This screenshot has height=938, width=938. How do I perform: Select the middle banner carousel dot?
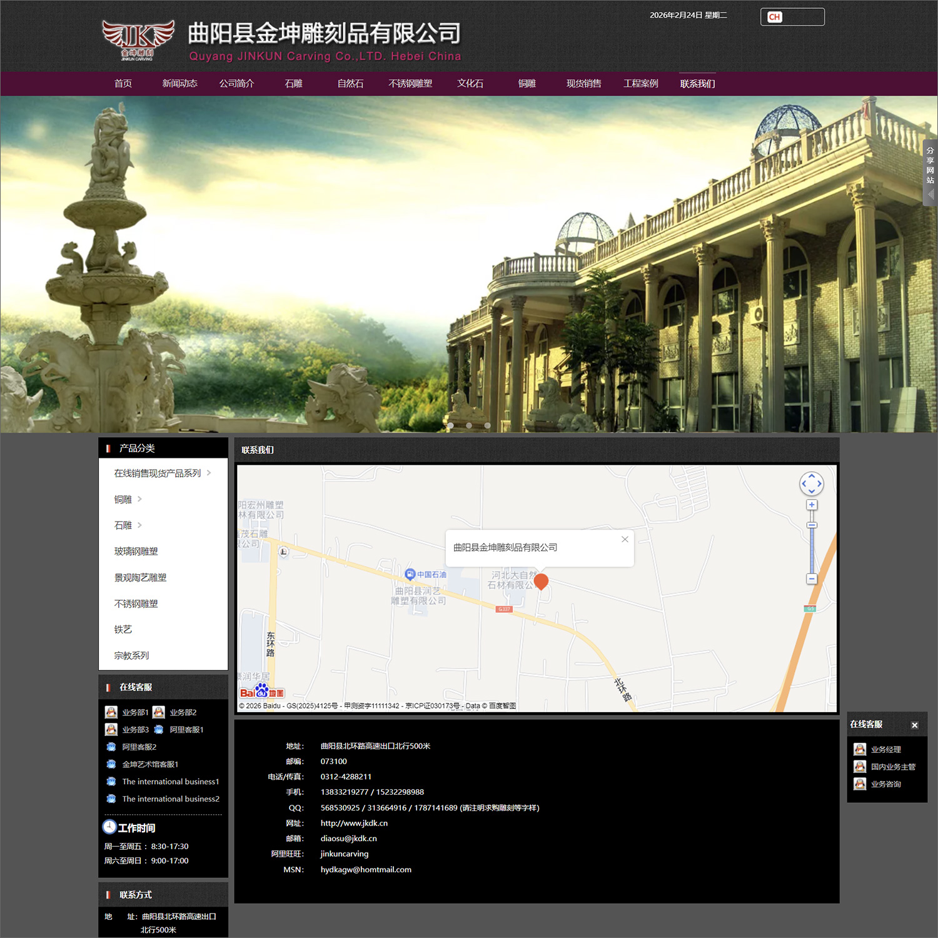[469, 425]
